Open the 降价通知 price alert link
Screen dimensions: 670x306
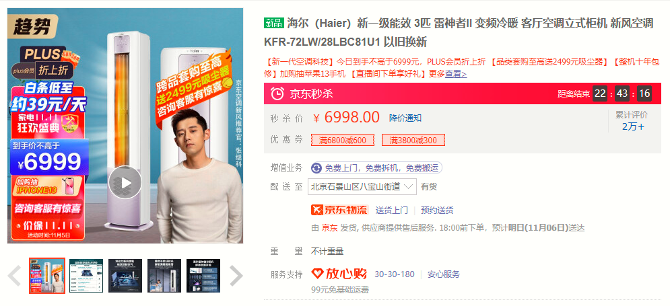[x=405, y=118]
